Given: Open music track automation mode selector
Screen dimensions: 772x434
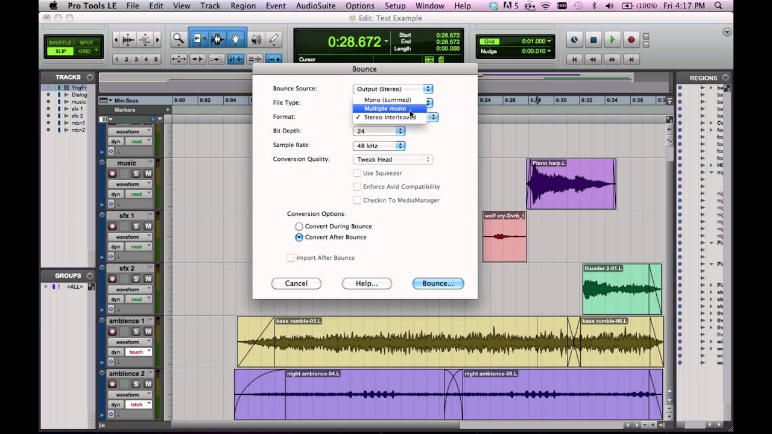Looking at the screenshot, I should coord(139,194).
